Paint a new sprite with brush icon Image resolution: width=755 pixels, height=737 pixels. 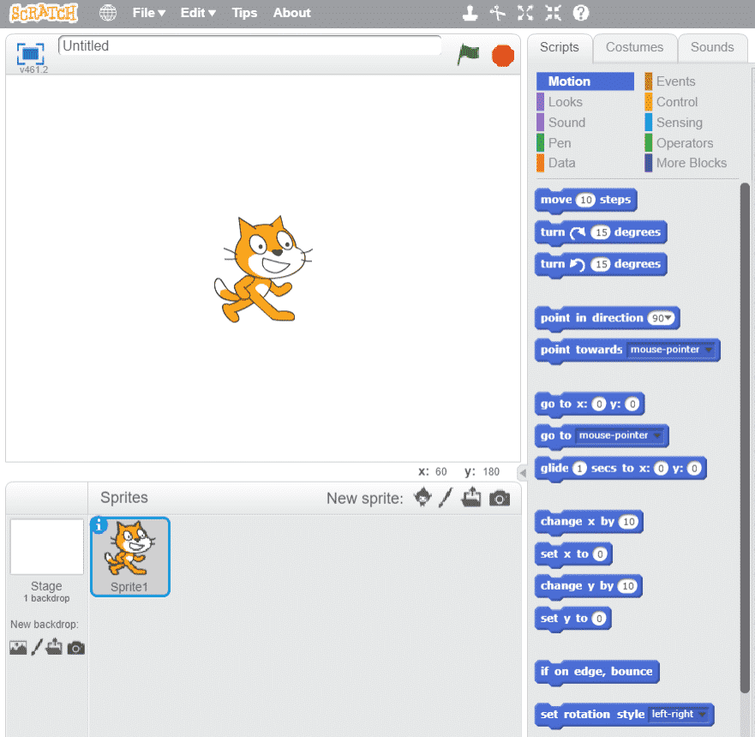(x=446, y=498)
